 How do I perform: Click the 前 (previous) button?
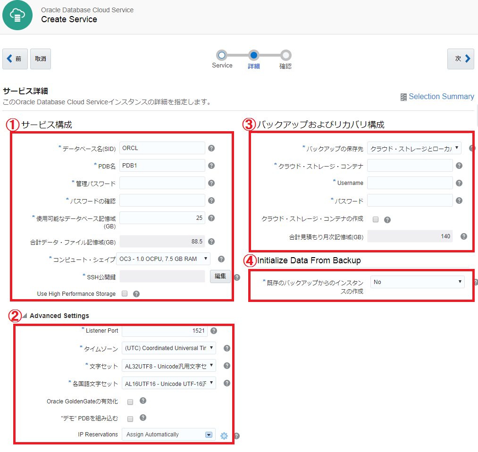(x=15, y=59)
